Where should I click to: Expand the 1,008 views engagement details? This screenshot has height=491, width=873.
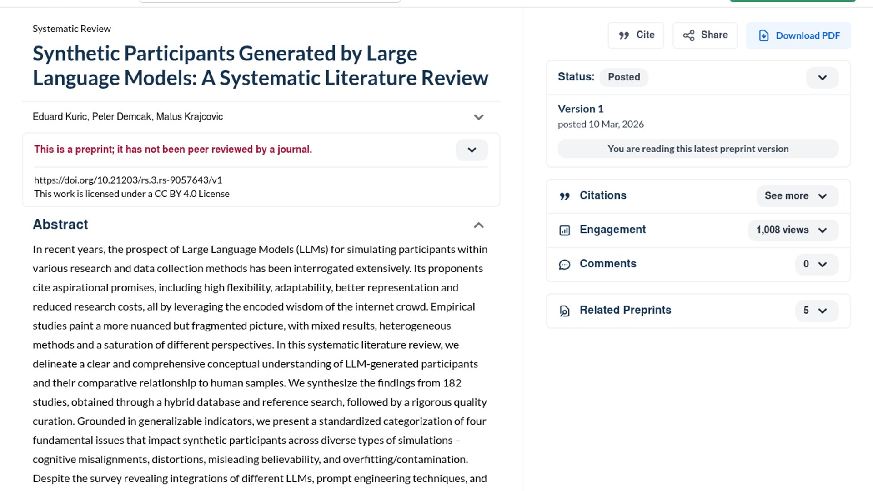(793, 230)
